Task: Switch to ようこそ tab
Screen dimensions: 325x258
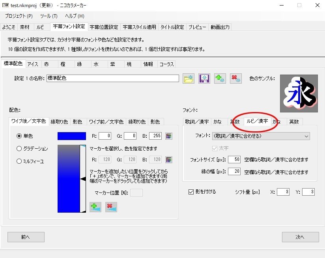Action: (9, 27)
